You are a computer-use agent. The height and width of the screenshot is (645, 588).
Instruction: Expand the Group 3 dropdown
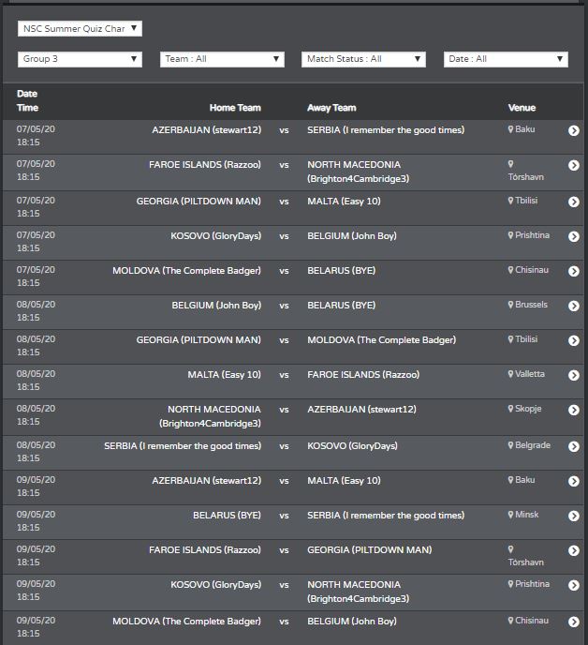tap(80, 59)
